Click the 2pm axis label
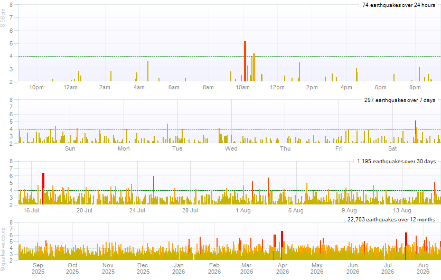Viewport: 441px width, 280px height. click(312, 88)
